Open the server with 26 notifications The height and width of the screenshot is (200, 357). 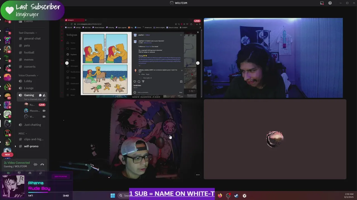[7, 68]
